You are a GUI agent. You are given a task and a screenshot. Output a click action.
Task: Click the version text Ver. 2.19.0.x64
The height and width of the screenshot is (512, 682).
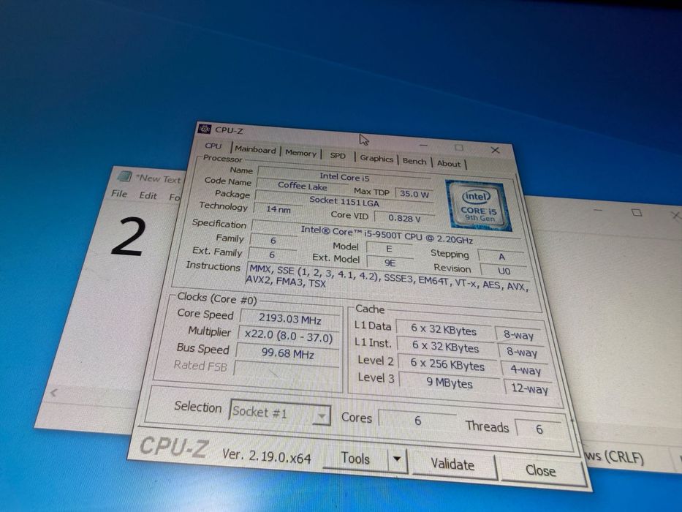click(266, 456)
